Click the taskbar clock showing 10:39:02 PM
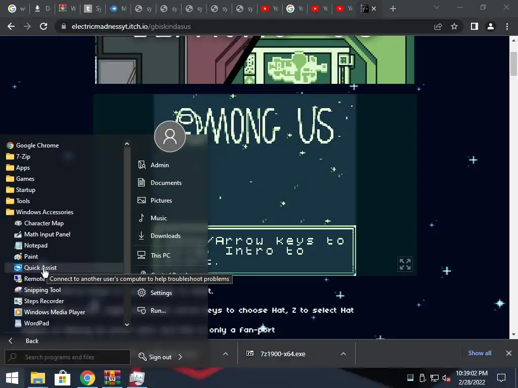Viewport: 518px width, 388px height. [471, 378]
